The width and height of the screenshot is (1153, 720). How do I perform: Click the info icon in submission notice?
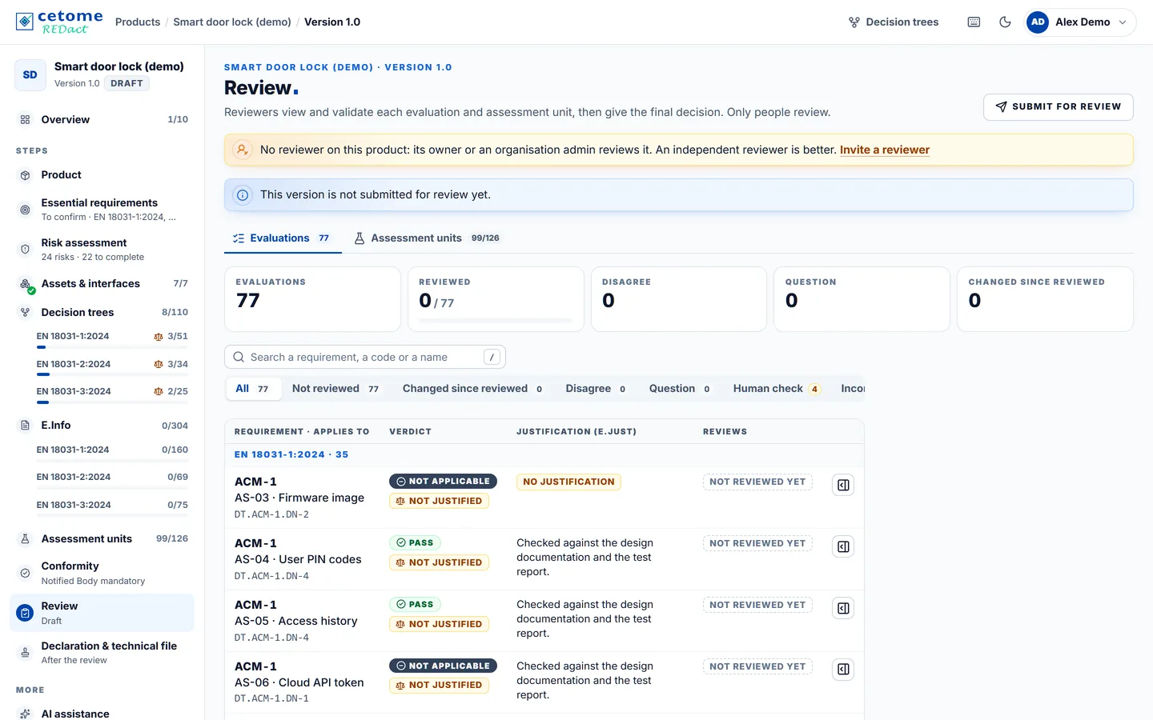point(243,195)
